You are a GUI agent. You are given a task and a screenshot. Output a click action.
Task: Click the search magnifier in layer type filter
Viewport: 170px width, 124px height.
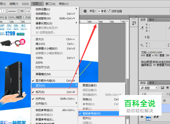(x=142, y=88)
